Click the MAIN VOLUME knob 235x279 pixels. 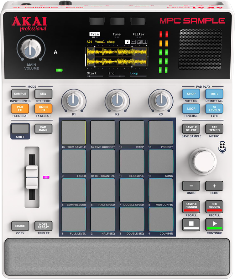point(31,48)
